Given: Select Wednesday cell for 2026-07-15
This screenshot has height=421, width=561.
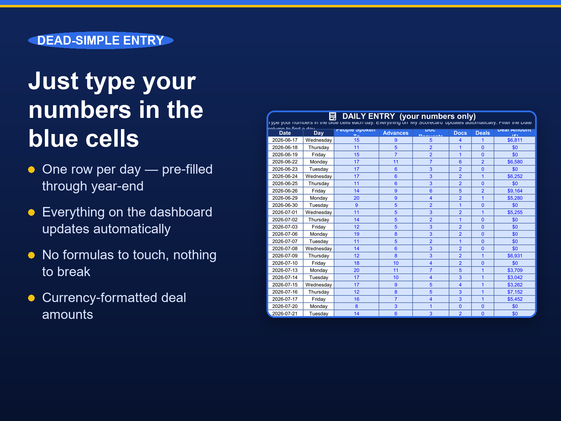Looking at the screenshot, I should tap(318, 285).
